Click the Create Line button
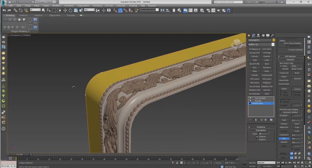Image resolution: width=312 pixels, height=168 pixels. click(x=284, y=73)
